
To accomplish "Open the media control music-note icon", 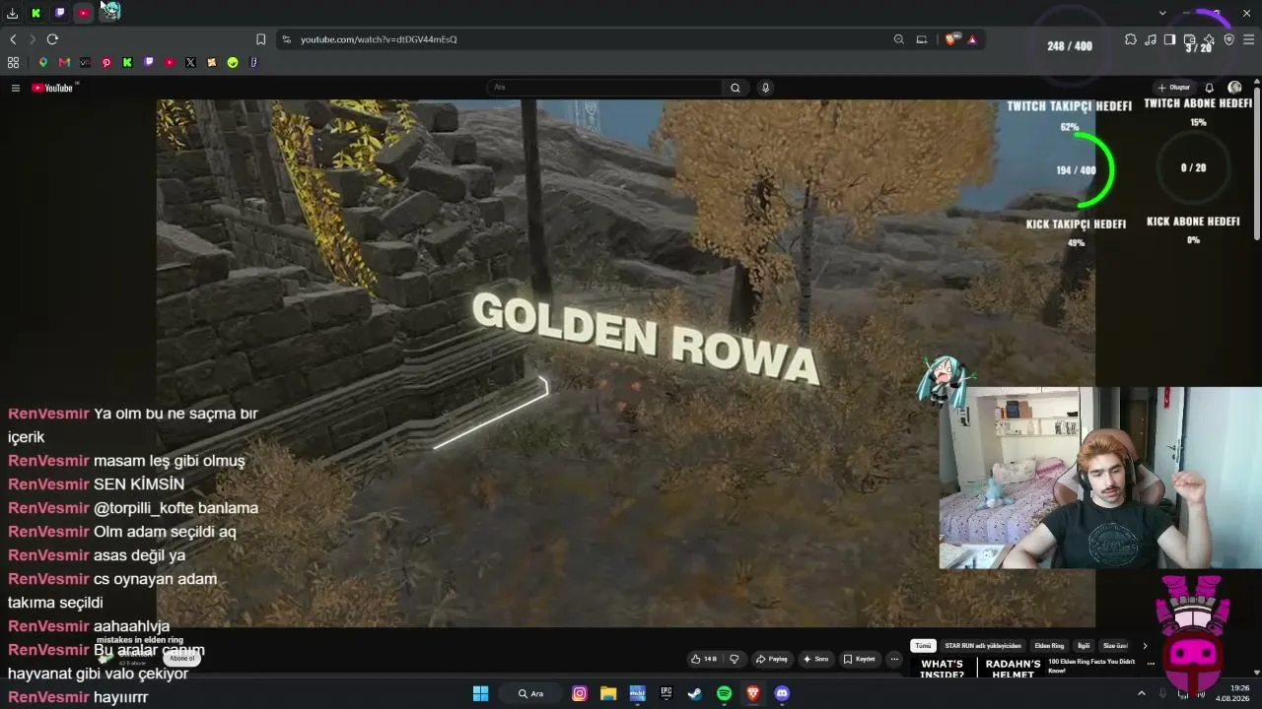I will tap(1151, 39).
